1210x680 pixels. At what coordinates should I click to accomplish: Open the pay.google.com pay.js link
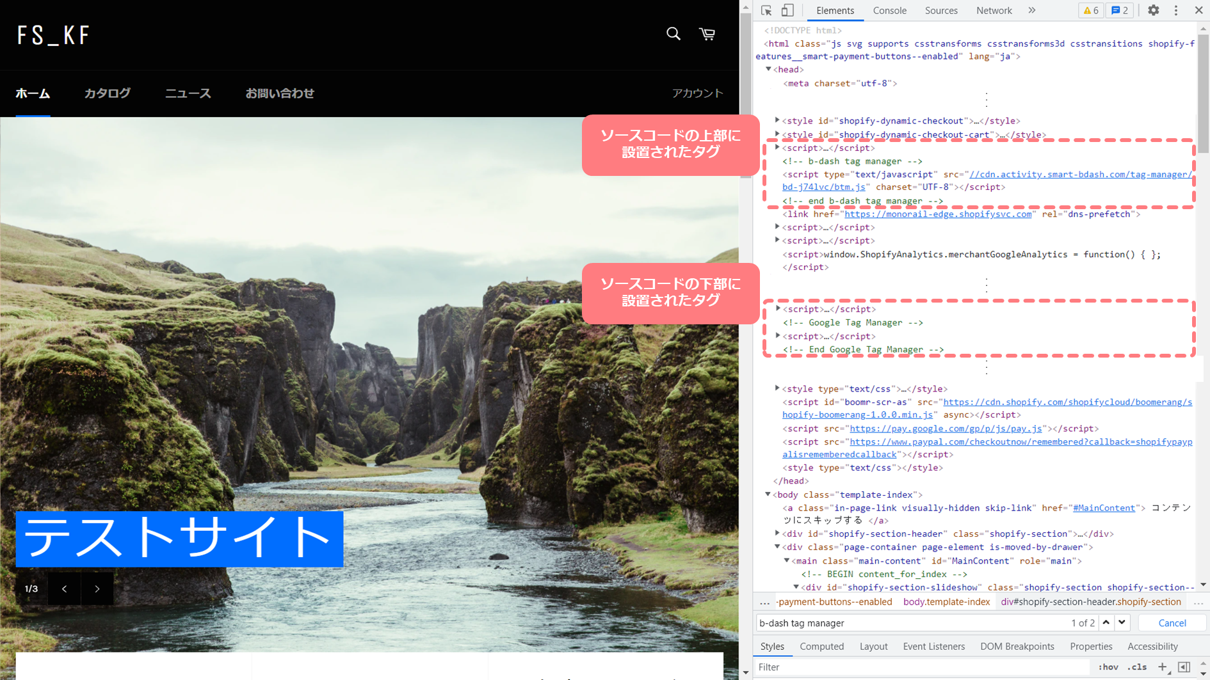946,429
